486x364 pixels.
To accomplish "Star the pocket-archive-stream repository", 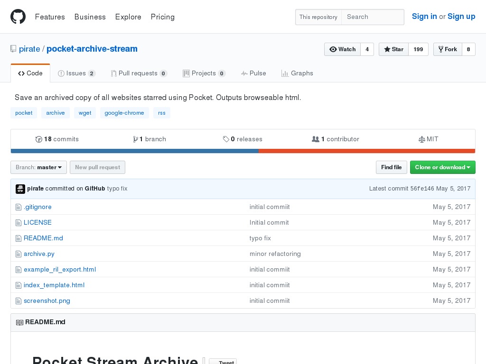I will pyautogui.click(x=393, y=49).
